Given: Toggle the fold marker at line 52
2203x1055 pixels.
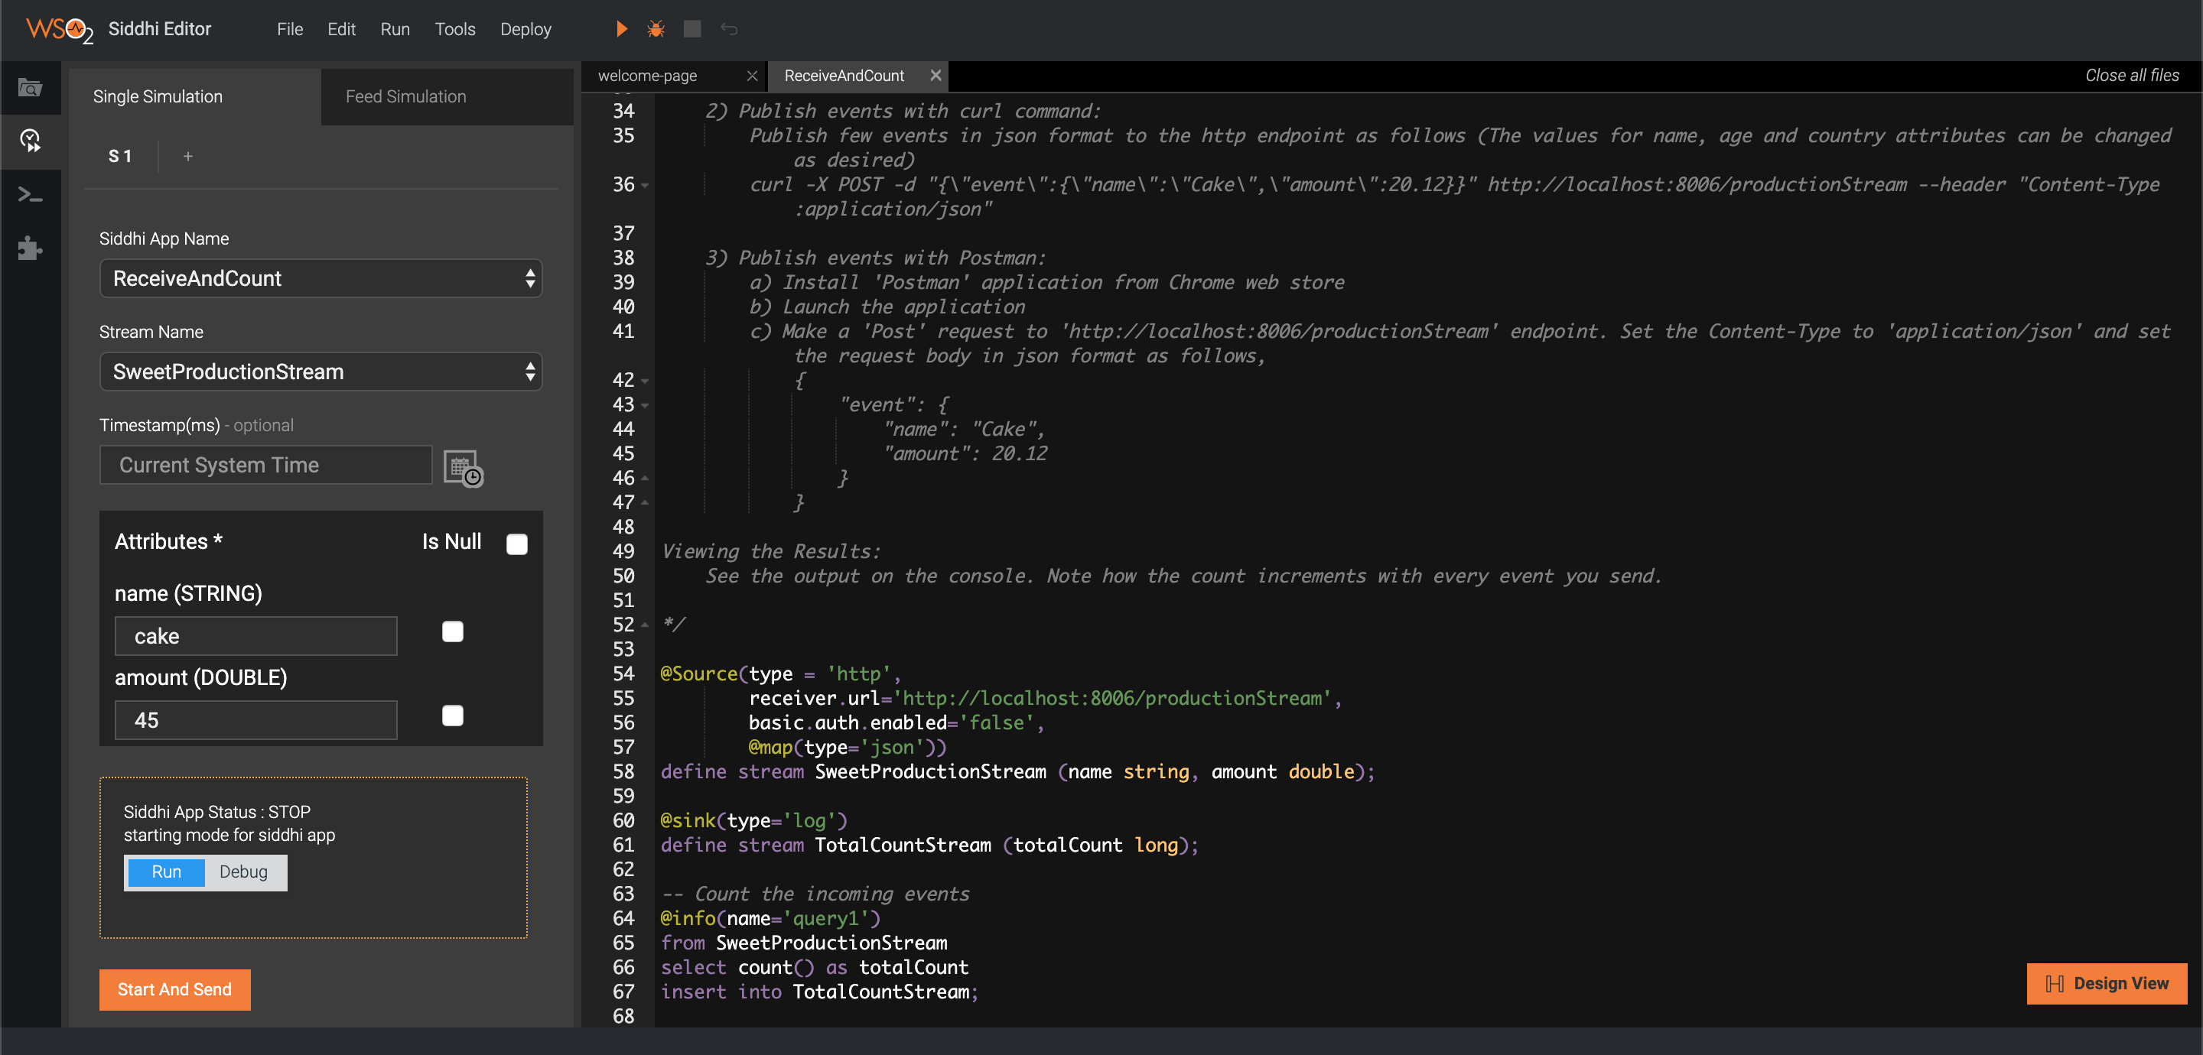Looking at the screenshot, I should (645, 625).
